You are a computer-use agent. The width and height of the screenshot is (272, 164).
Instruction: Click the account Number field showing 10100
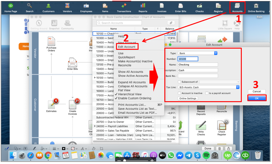[x=188, y=59]
